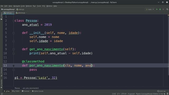Click the pass statement on line 14

tap(33, 70)
